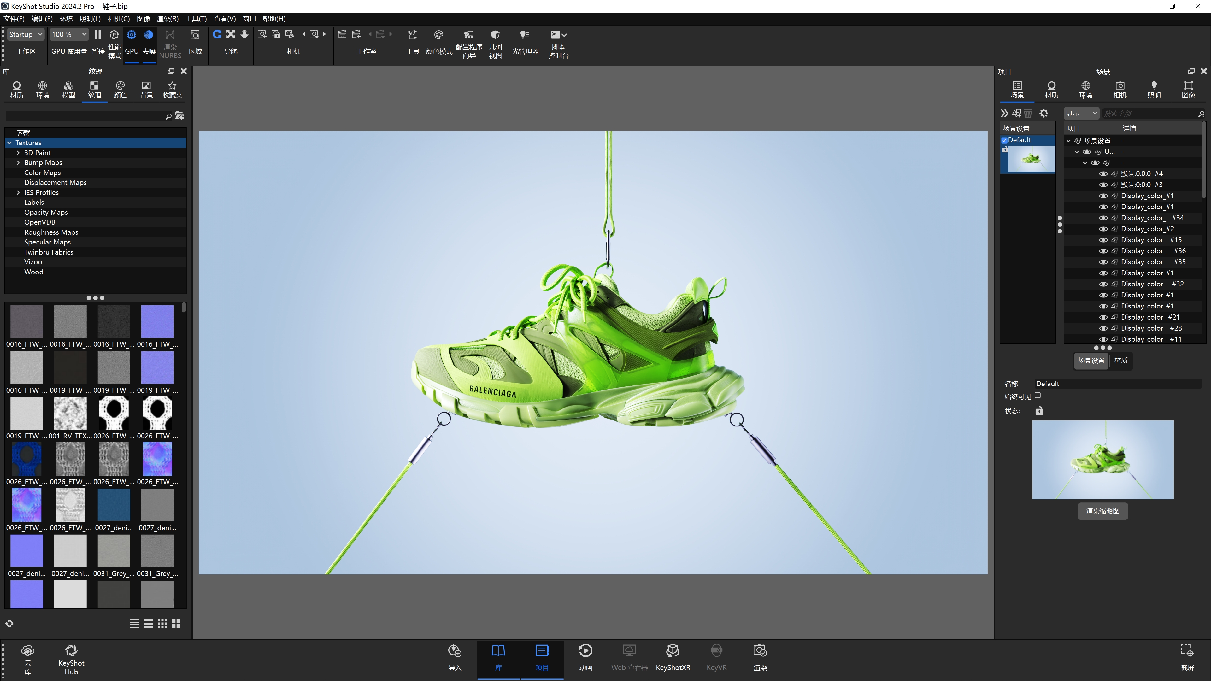Open KeyShotXR wizard
The height and width of the screenshot is (681, 1211).
point(673,658)
